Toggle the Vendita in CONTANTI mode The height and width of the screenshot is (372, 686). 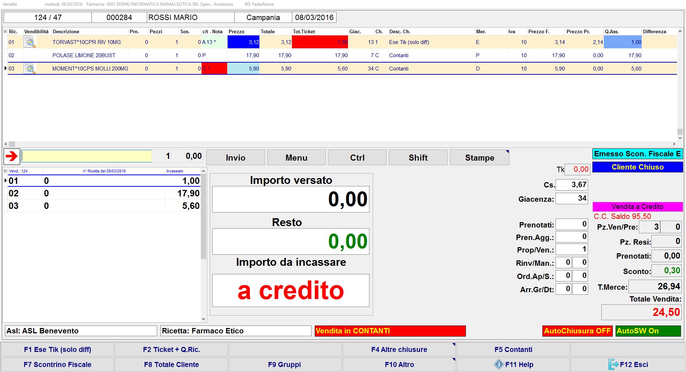click(x=390, y=331)
